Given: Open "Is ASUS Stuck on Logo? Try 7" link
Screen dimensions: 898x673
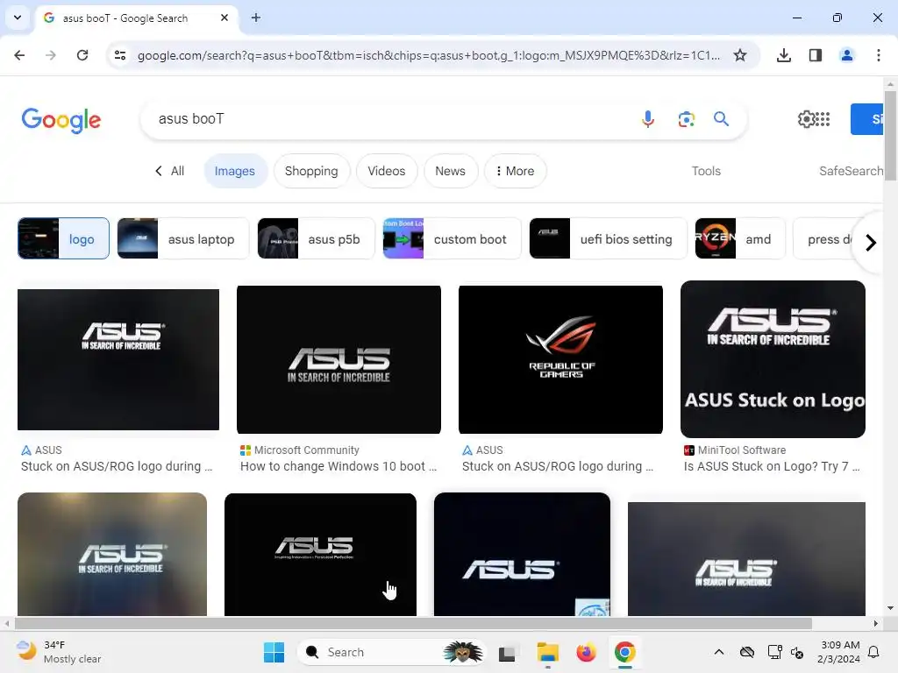Looking at the screenshot, I should pyautogui.click(x=772, y=466).
